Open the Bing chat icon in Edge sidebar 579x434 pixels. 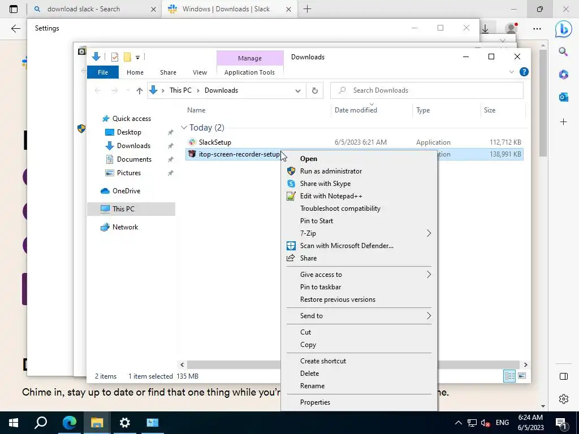[x=564, y=29]
